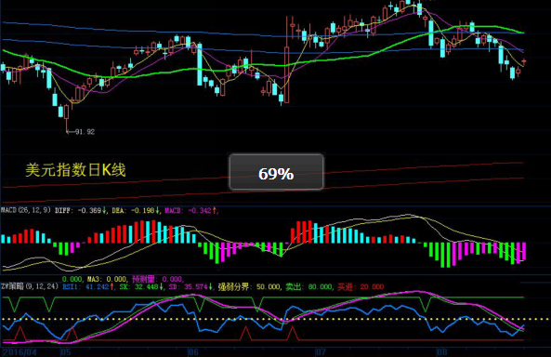Select the 07 month marker on date axis

321,351
